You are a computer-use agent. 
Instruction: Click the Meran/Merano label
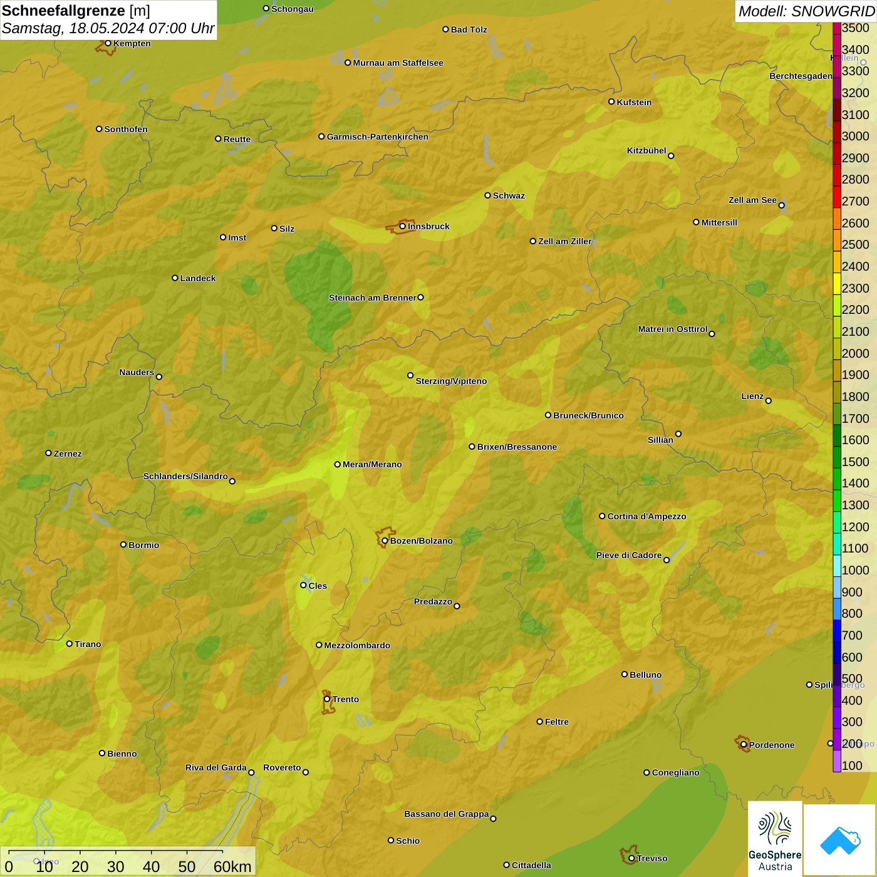[x=372, y=464]
